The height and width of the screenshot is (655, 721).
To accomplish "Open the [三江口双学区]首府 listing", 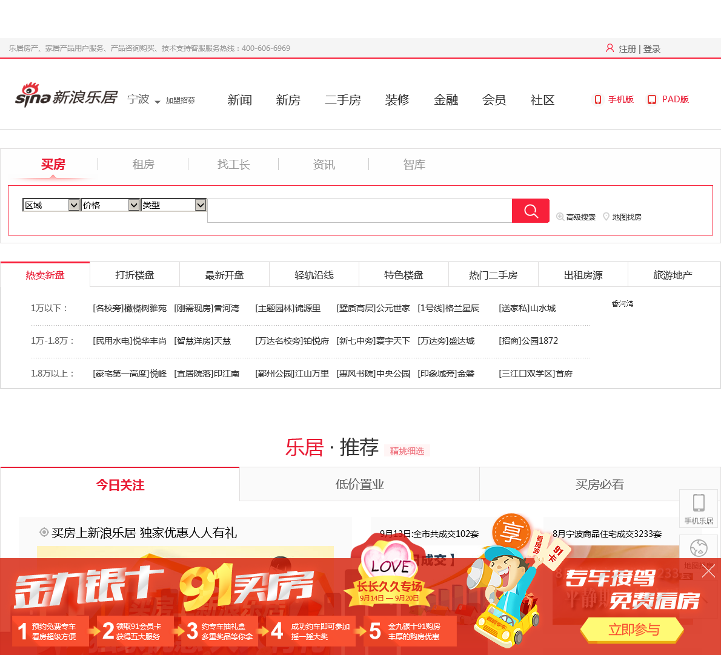I will click(x=536, y=374).
